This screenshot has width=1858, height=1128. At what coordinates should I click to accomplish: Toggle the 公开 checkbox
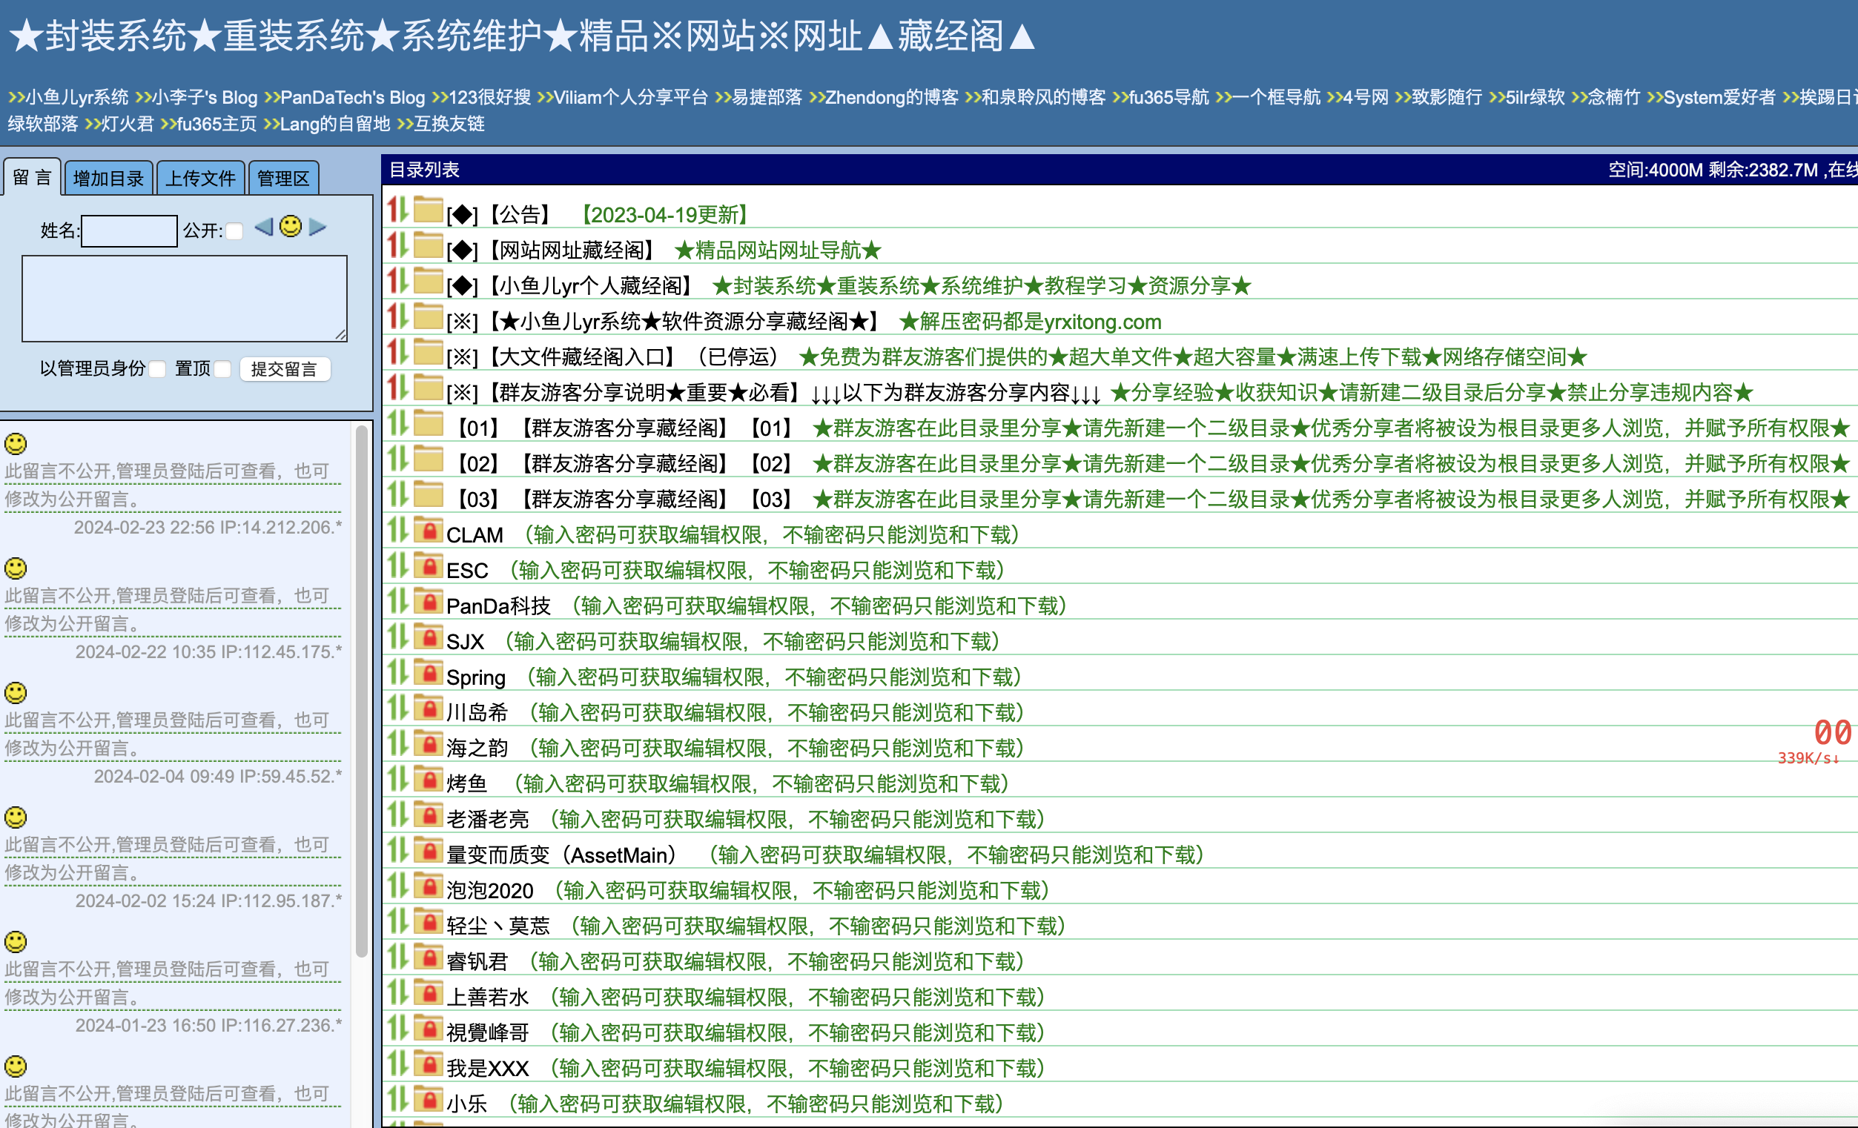click(234, 230)
